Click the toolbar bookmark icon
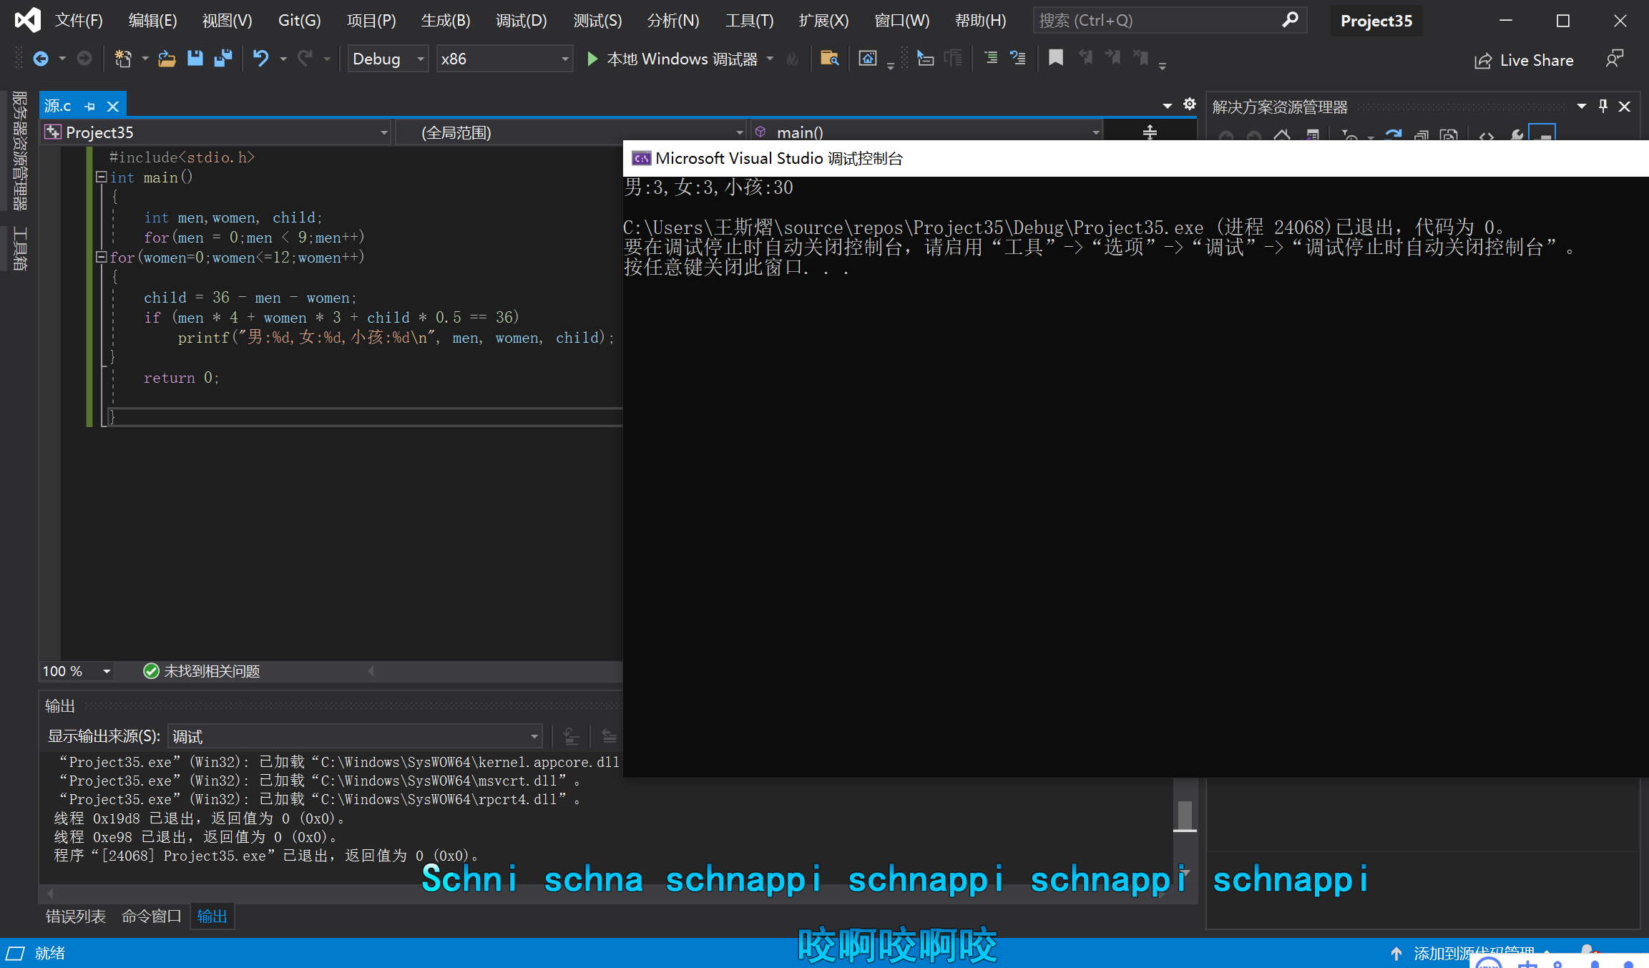The image size is (1649, 968). coord(1055,59)
